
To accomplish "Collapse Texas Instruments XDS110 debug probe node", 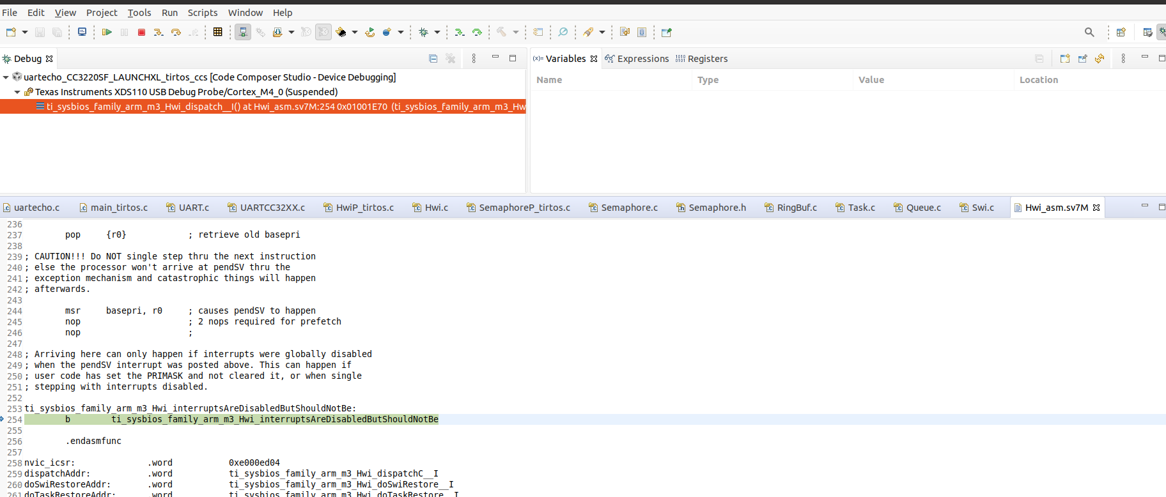I will (x=17, y=92).
